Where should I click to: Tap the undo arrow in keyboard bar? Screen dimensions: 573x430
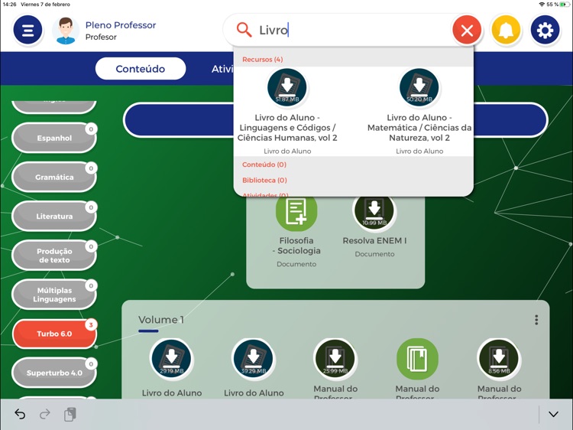click(x=20, y=414)
